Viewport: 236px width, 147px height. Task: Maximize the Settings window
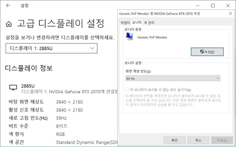[x=213, y=6]
